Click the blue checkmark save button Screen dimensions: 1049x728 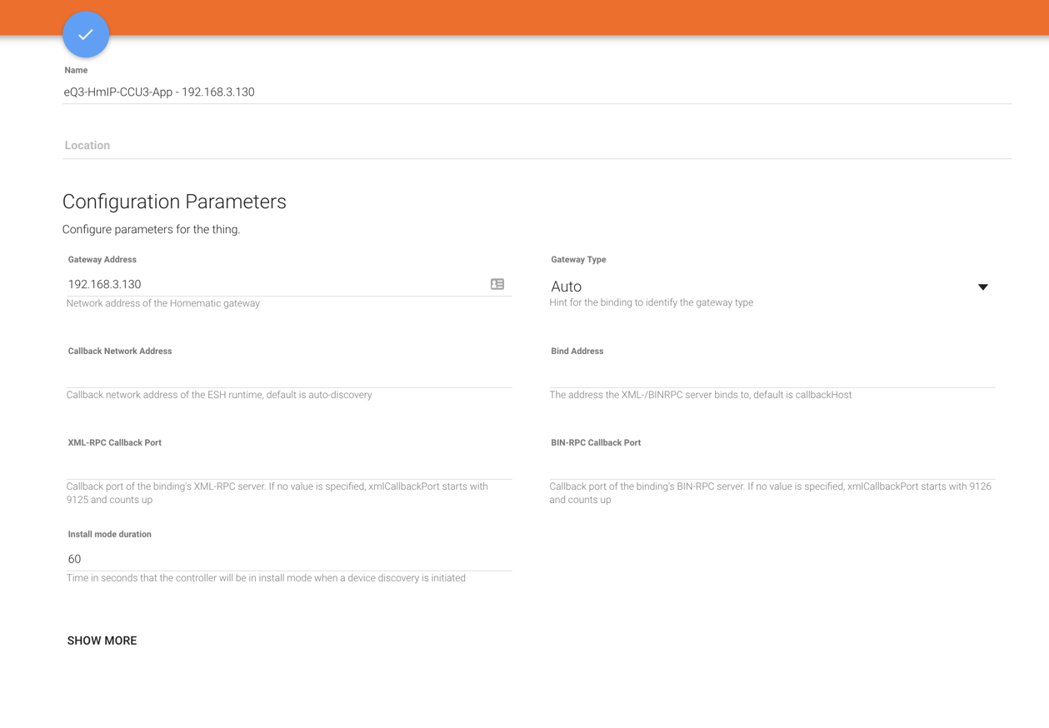click(86, 35)
